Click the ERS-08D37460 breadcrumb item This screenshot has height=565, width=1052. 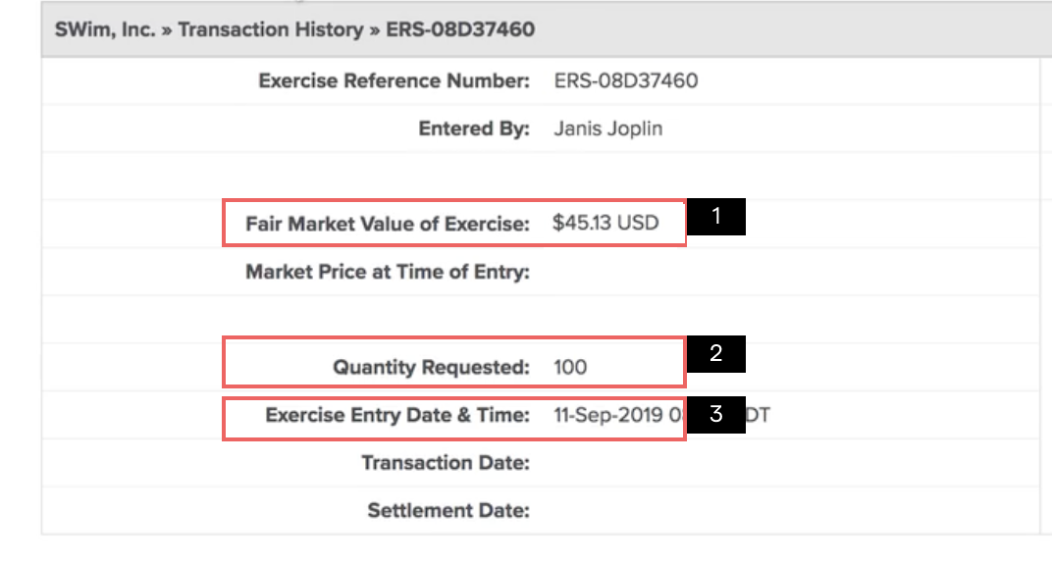pos(460,29)
